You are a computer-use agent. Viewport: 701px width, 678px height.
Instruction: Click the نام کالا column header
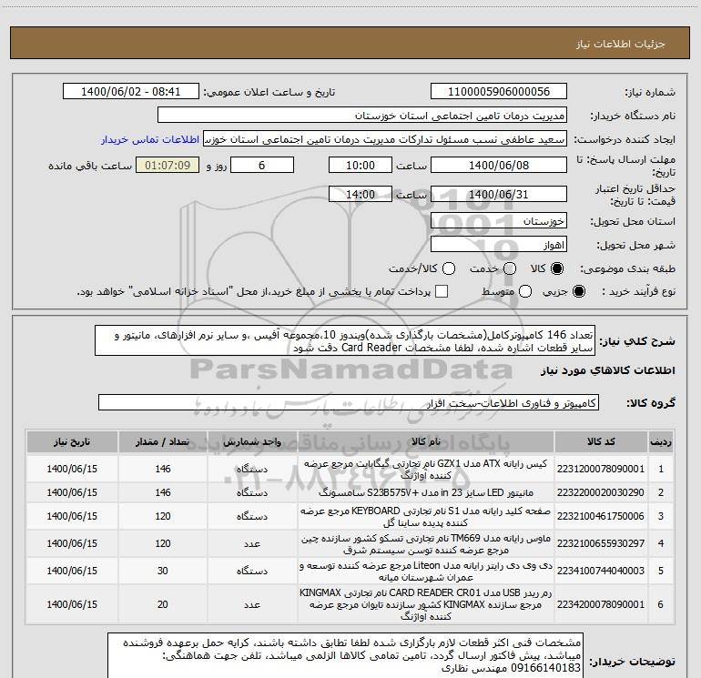(x=426, y=441)
